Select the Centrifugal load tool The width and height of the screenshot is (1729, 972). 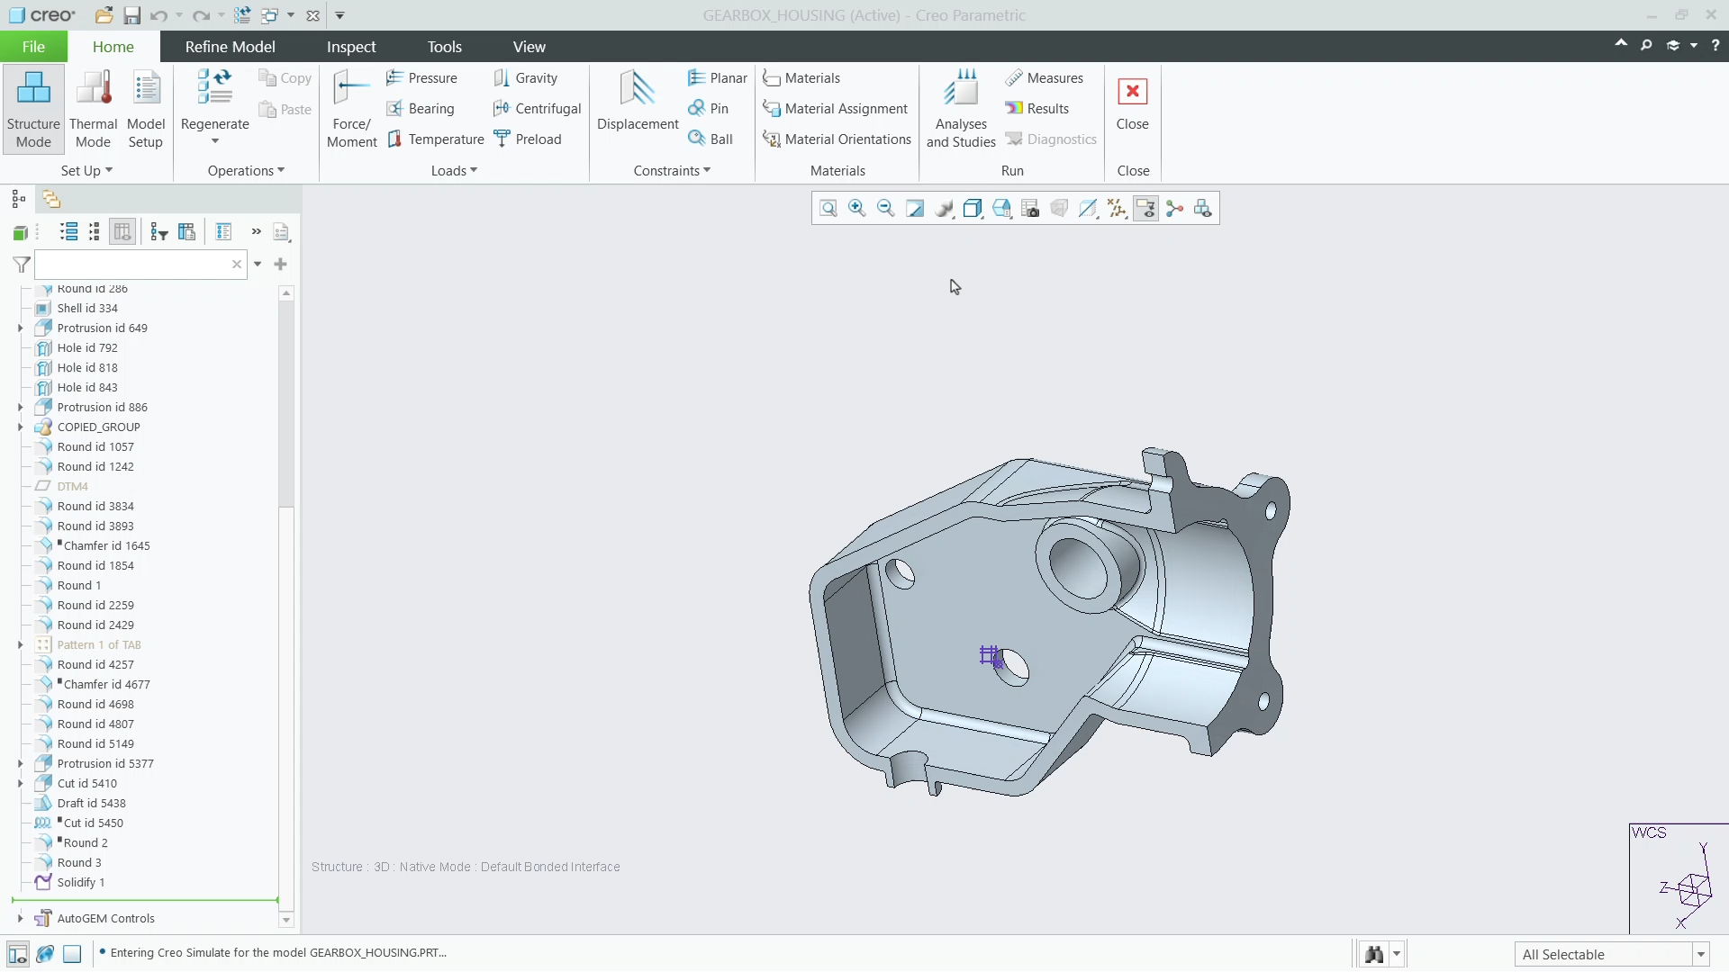tap(538, 109)
